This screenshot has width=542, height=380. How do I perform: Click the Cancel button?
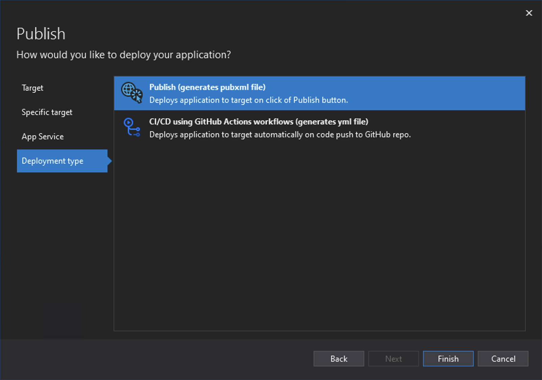pos(503,359)
